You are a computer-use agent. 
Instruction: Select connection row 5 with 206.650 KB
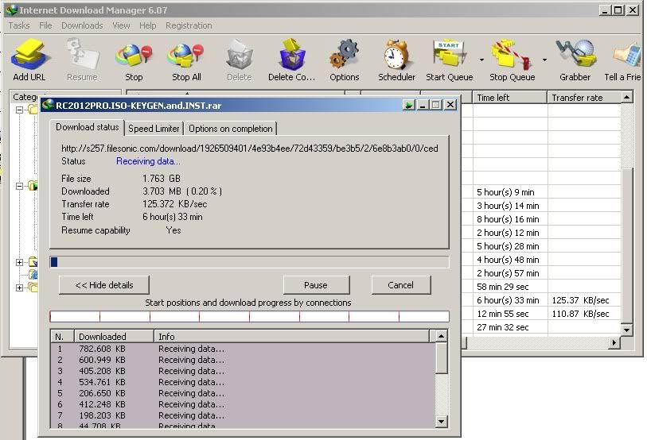243,393
